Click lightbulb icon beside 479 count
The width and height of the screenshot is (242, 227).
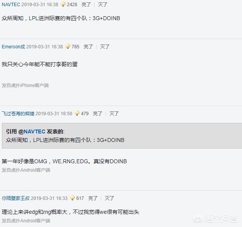[x=77, y=113]
